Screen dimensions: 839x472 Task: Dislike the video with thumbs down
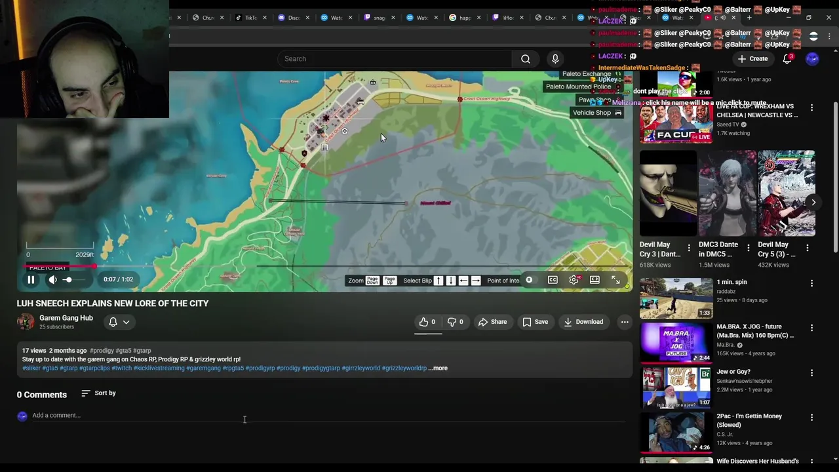[456, 322]
